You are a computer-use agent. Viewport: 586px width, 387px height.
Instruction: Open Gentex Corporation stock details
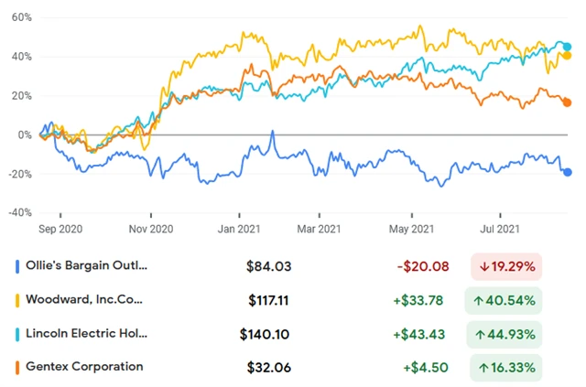pyautogui.click(x=85, y=367)
